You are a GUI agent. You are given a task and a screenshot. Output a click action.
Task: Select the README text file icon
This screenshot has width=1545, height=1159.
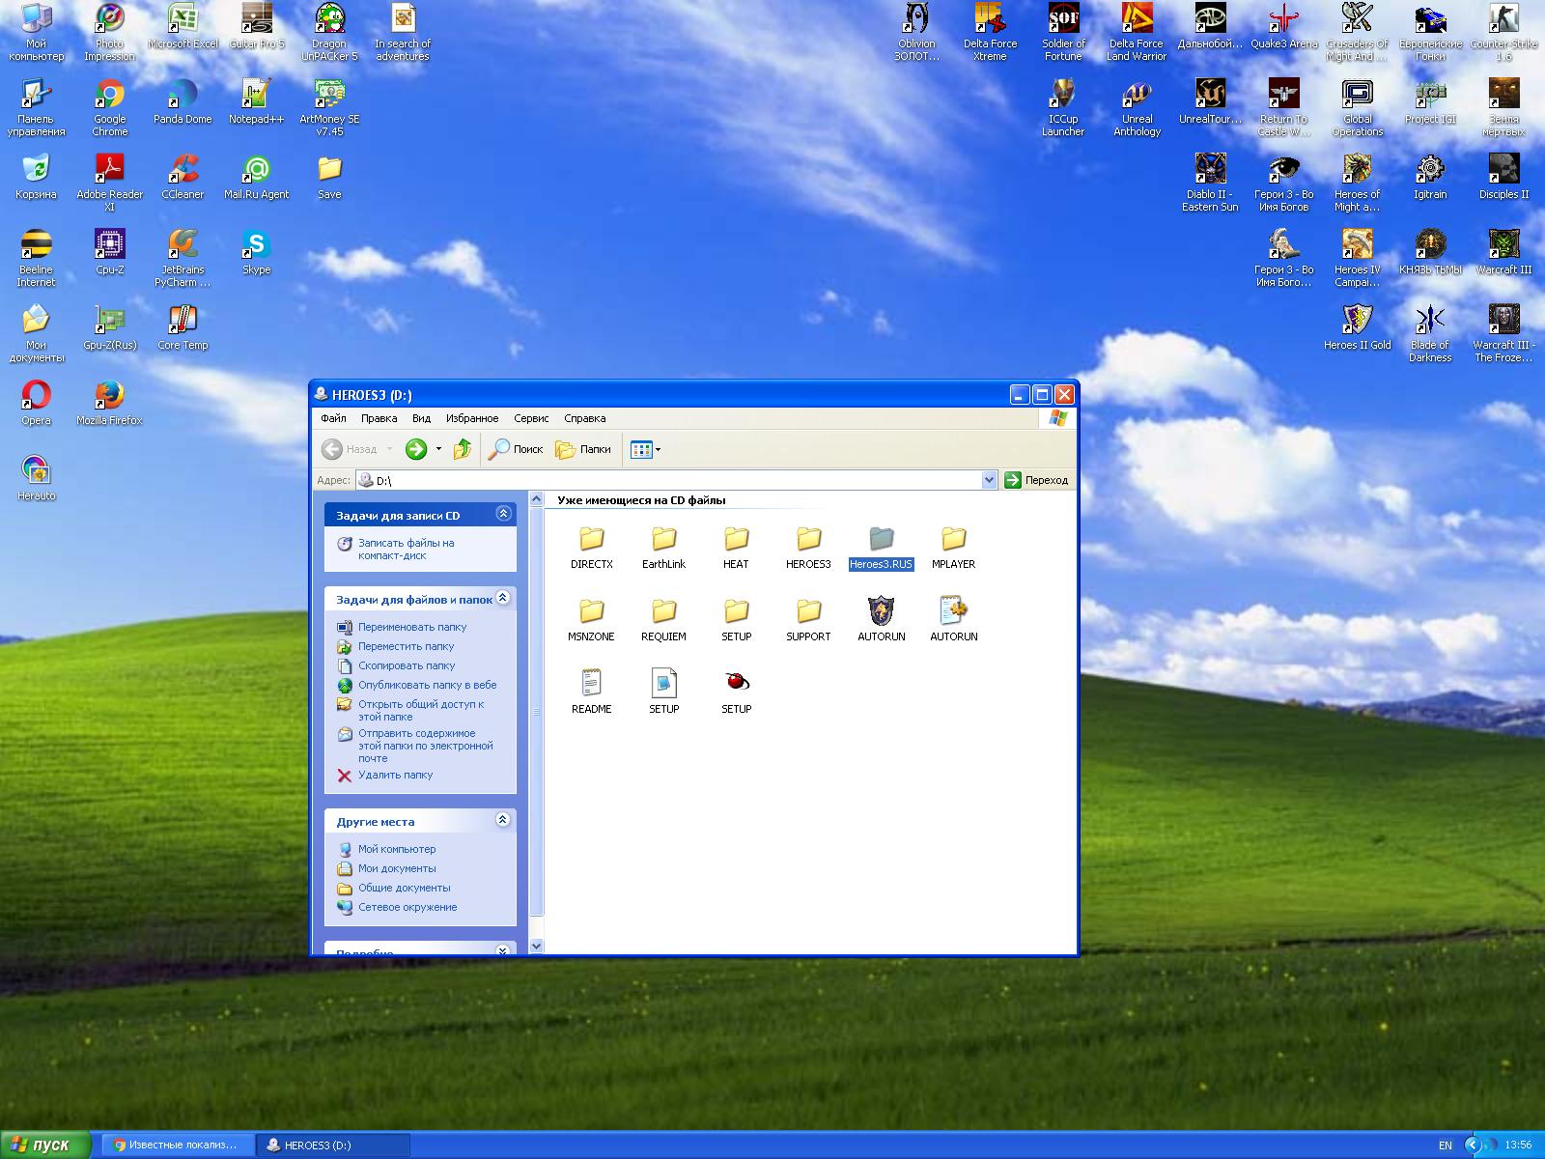(591, 684)
